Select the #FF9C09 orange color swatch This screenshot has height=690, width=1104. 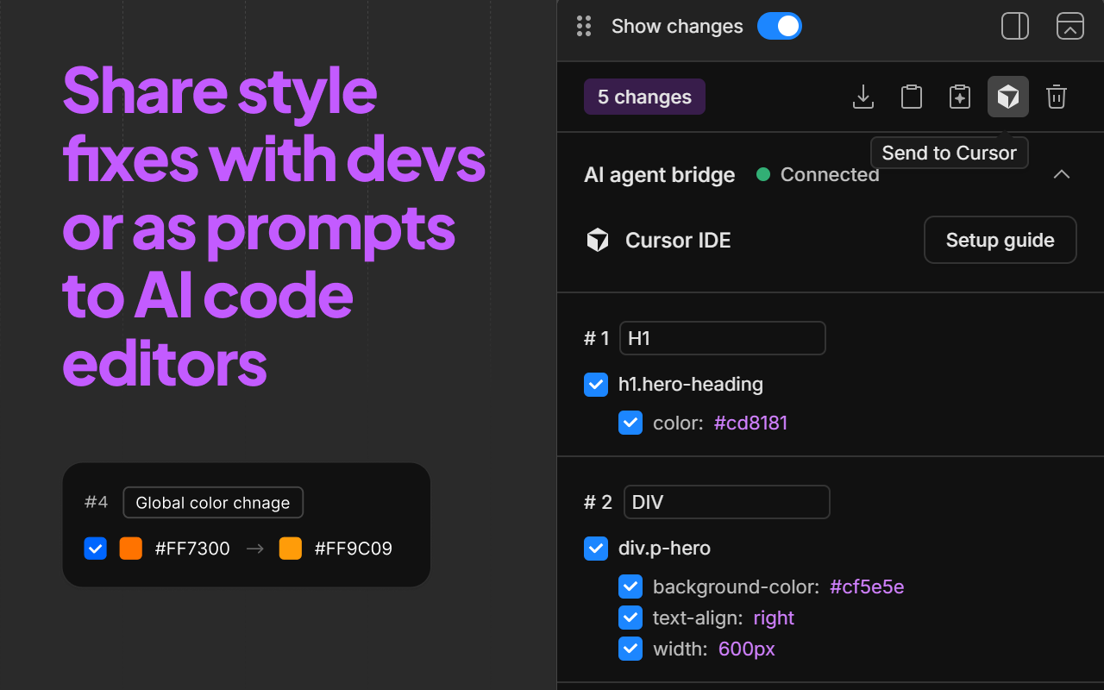[291, 548]
